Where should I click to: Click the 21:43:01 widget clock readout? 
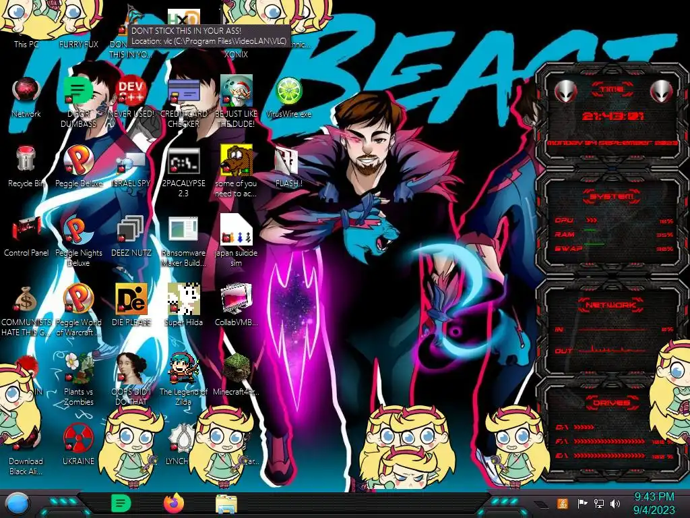click(613, 116)
